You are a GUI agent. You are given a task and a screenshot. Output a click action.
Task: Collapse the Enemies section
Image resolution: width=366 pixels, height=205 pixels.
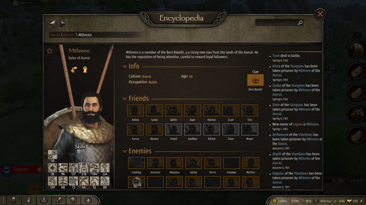[x=125, y=151]
